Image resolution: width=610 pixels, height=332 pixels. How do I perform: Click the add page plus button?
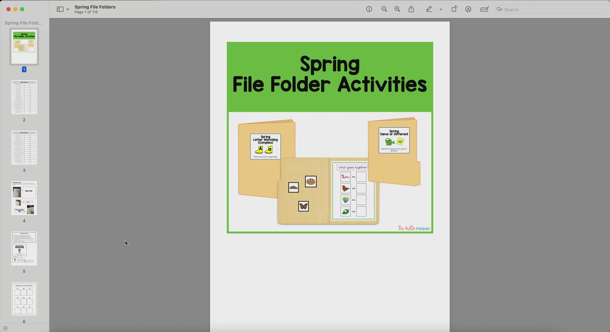pyautogui.click(x=5, y=328)
